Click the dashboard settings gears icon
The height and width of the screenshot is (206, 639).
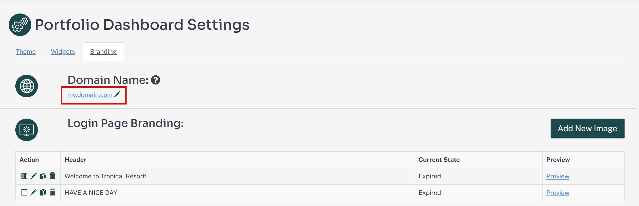[20, 25]
